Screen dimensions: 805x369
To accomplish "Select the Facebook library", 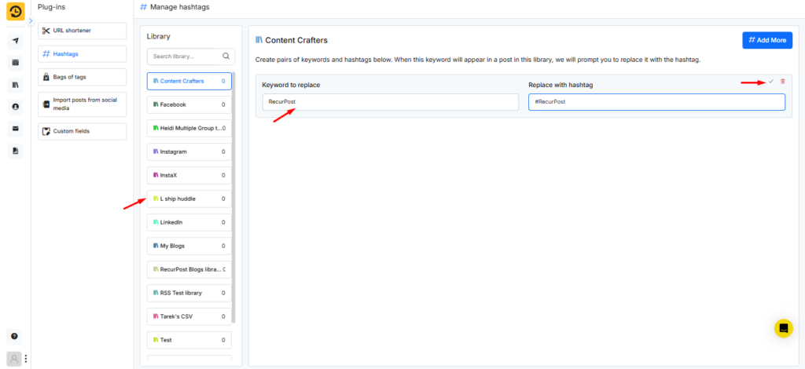I will point(189,104).
